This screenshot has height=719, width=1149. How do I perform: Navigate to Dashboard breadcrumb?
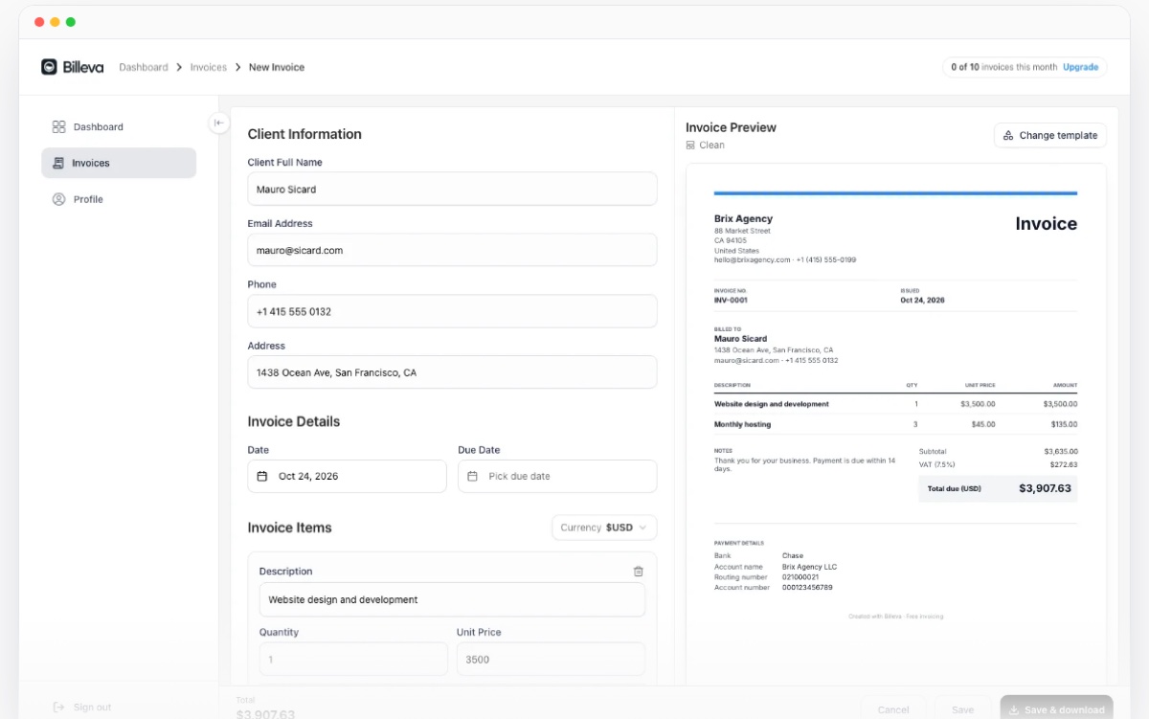coord(144,67)
